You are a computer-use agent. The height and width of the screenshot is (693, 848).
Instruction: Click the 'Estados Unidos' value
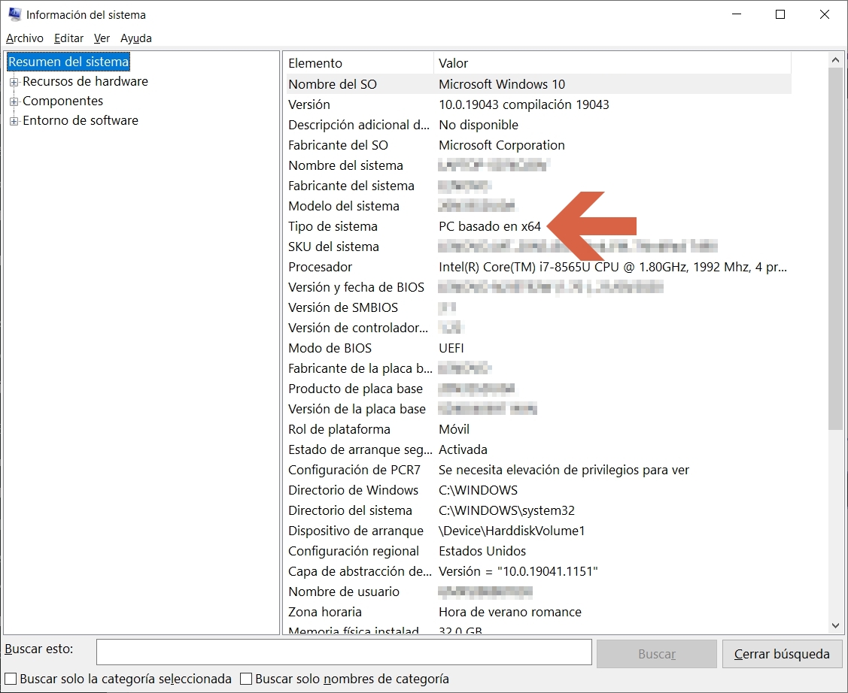coord(482,551)
